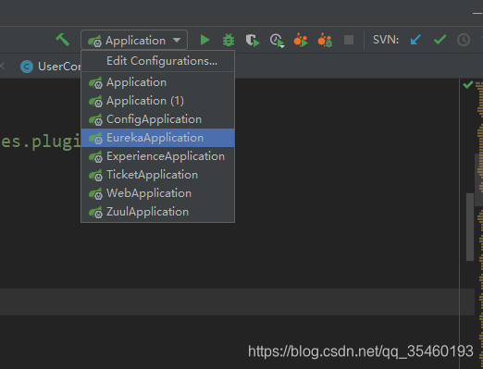Show SVN history clock icon
This screenshot has height=369, width=483.
click(464, 40)
